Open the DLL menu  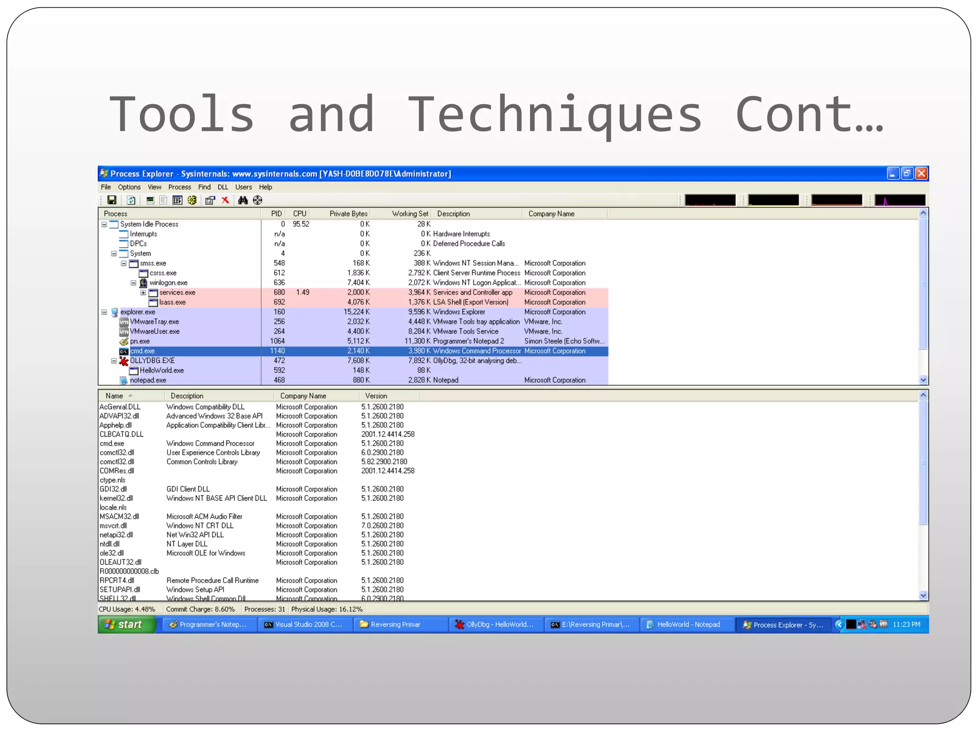[223, 187]
